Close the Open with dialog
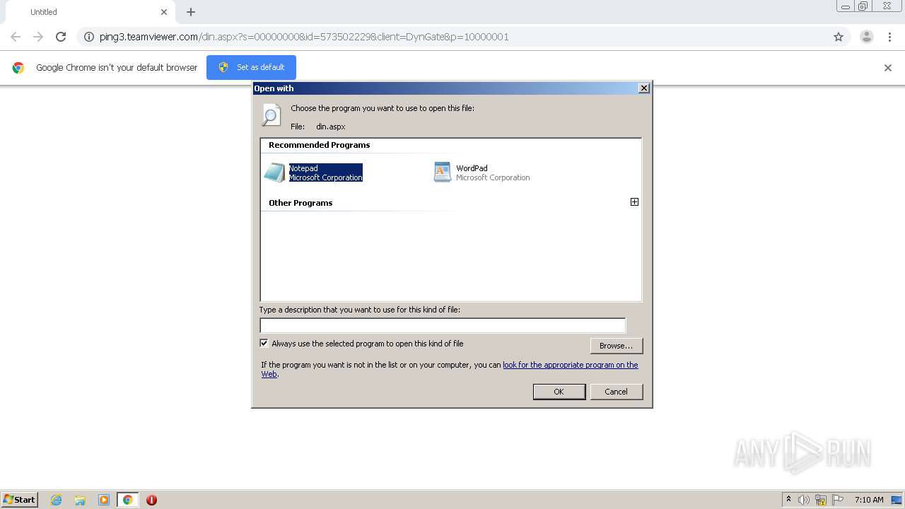The image size is (905, 509). coord(643,88)
